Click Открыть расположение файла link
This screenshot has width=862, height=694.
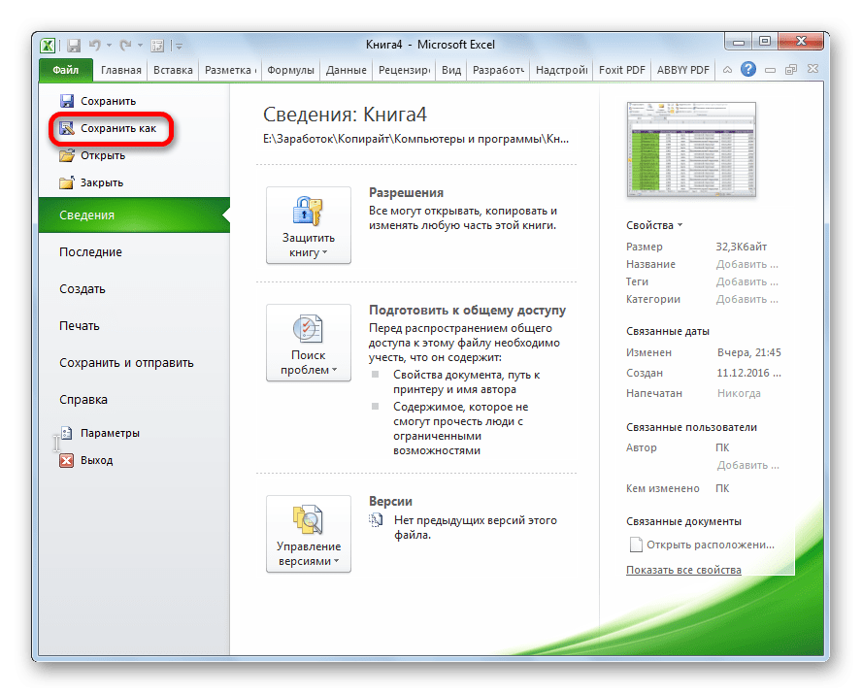tap(711, 545)
